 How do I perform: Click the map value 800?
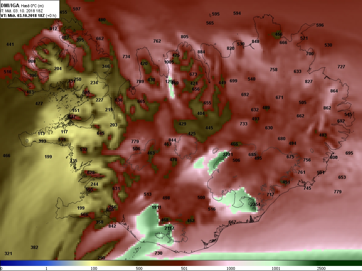pyautogui.click(x=334, y=158)
